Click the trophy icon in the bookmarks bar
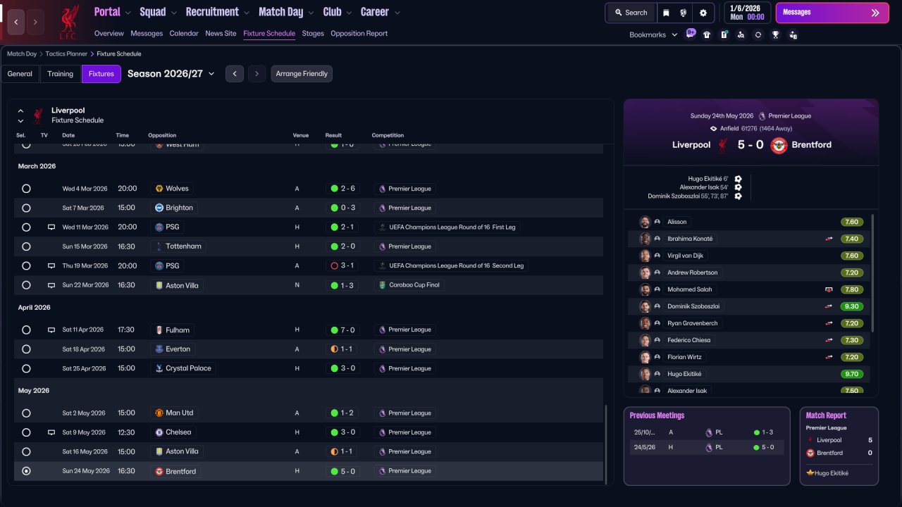 (x=775, y=35)
